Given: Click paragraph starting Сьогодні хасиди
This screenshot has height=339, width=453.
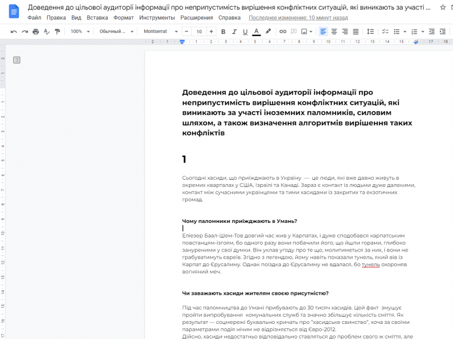Looking at the screenshot, I should coord(298,189).
